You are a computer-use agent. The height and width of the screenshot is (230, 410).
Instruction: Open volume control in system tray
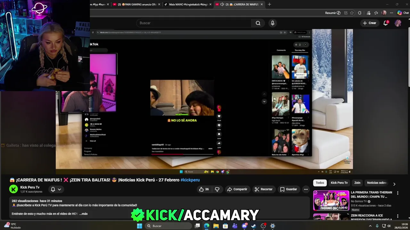click(x=389, y=226)
